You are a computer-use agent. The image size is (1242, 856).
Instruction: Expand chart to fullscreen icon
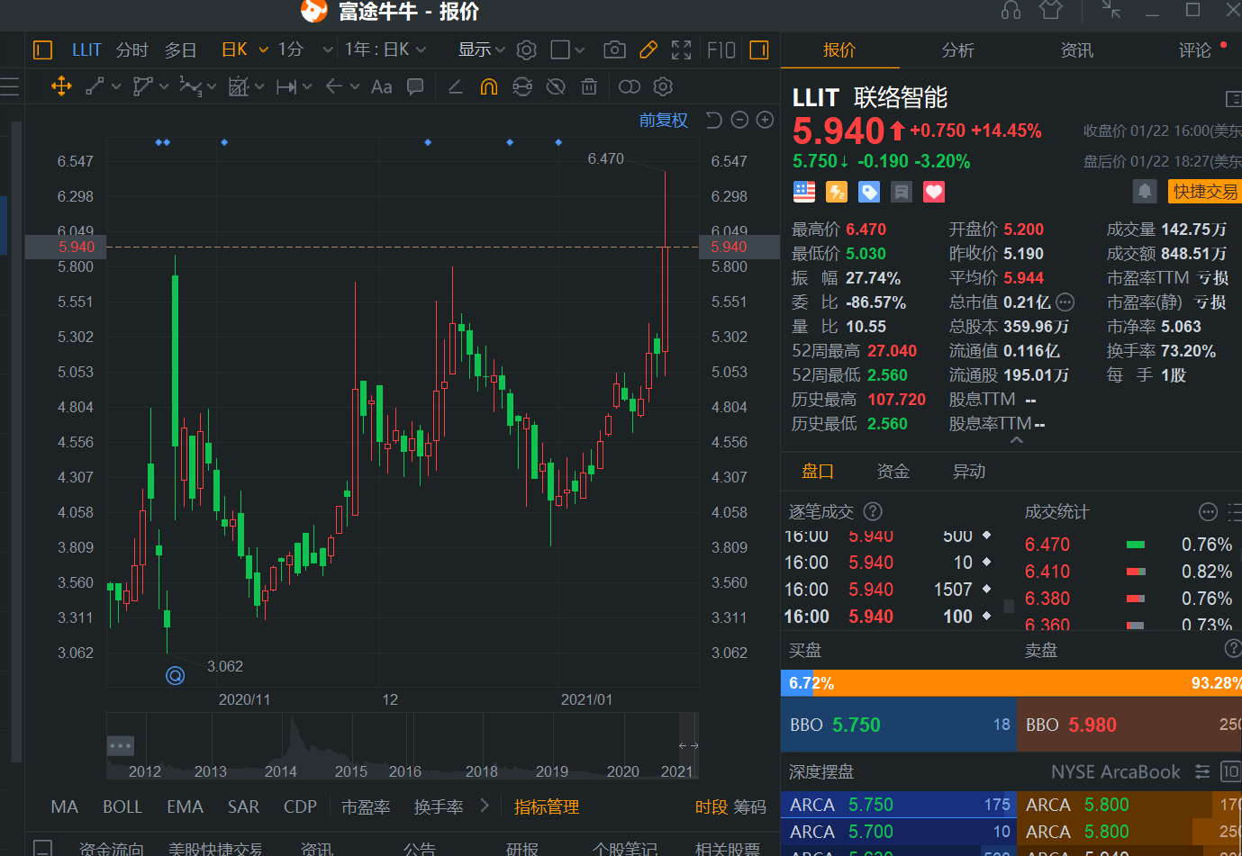682,50
